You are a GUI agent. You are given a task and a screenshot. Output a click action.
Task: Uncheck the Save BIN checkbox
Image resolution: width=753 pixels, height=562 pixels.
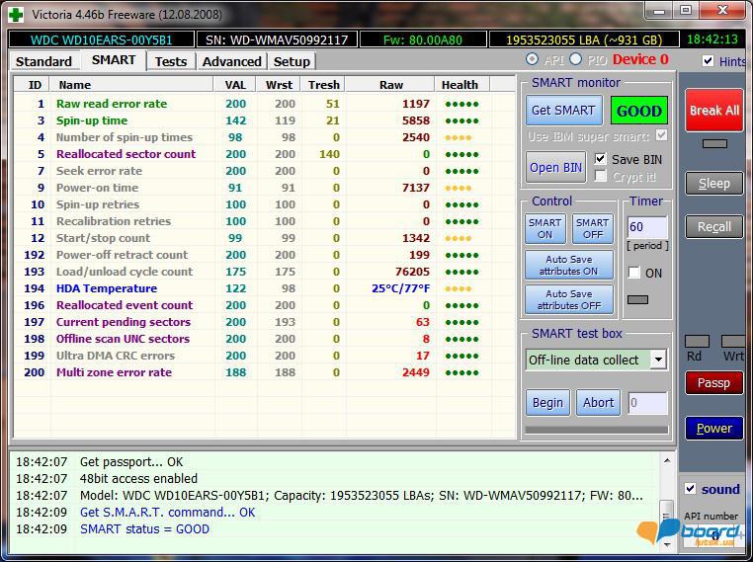[x=601, y=159]
